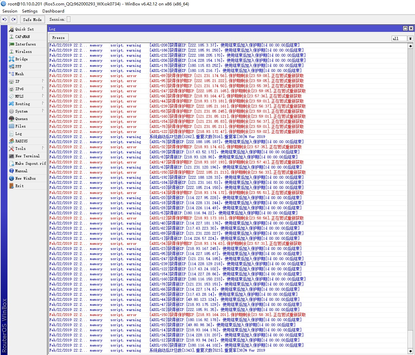Select warning log row for ADSL-186
The height and width of the screenshot is (355, 415).
click(x=228, y=50)
